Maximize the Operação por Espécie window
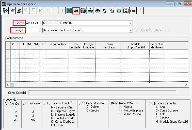The width and height of the screenshot is (192, 130). click(179, 4)
